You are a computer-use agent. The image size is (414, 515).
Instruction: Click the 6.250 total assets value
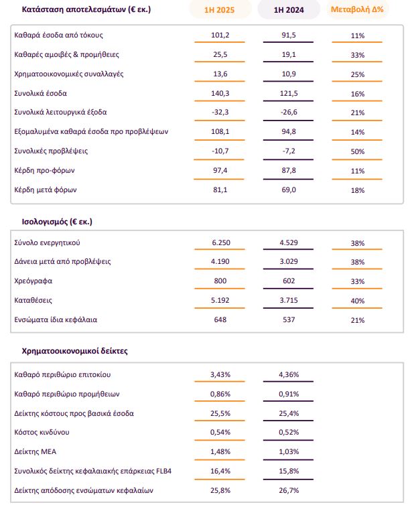click(218, 242)
